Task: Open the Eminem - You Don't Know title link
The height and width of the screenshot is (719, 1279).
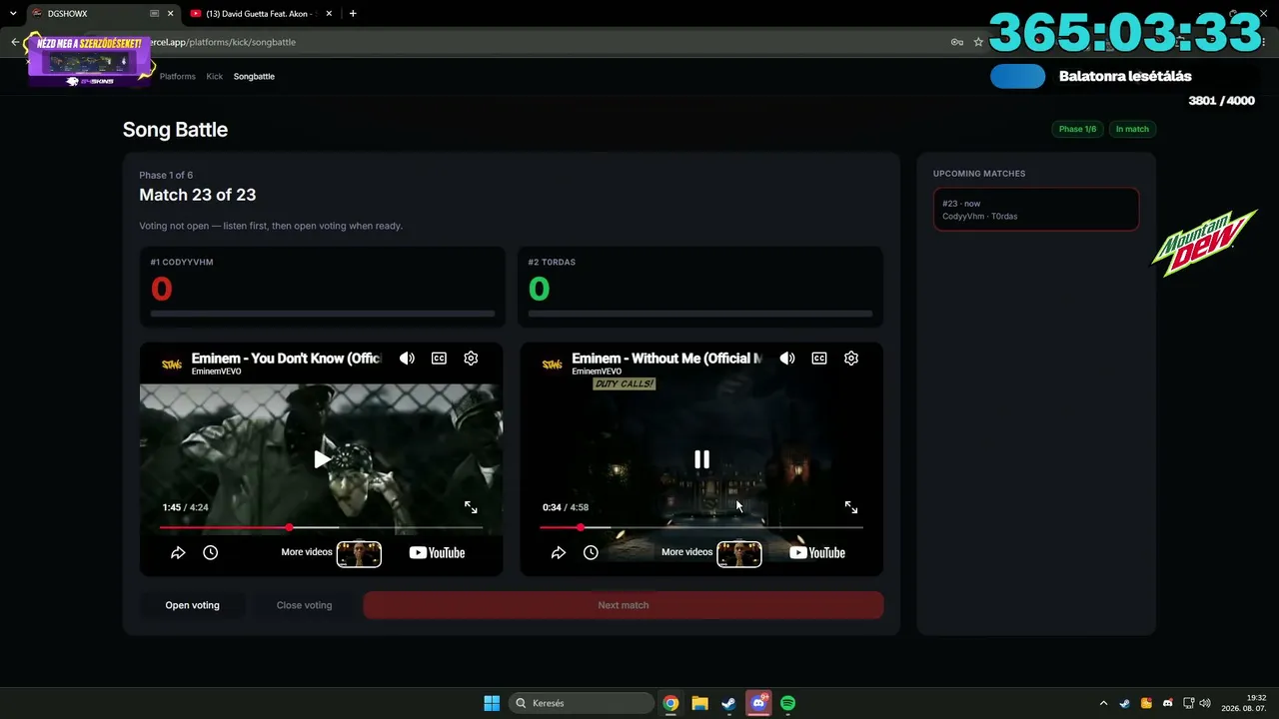Action: click(286, 359)
